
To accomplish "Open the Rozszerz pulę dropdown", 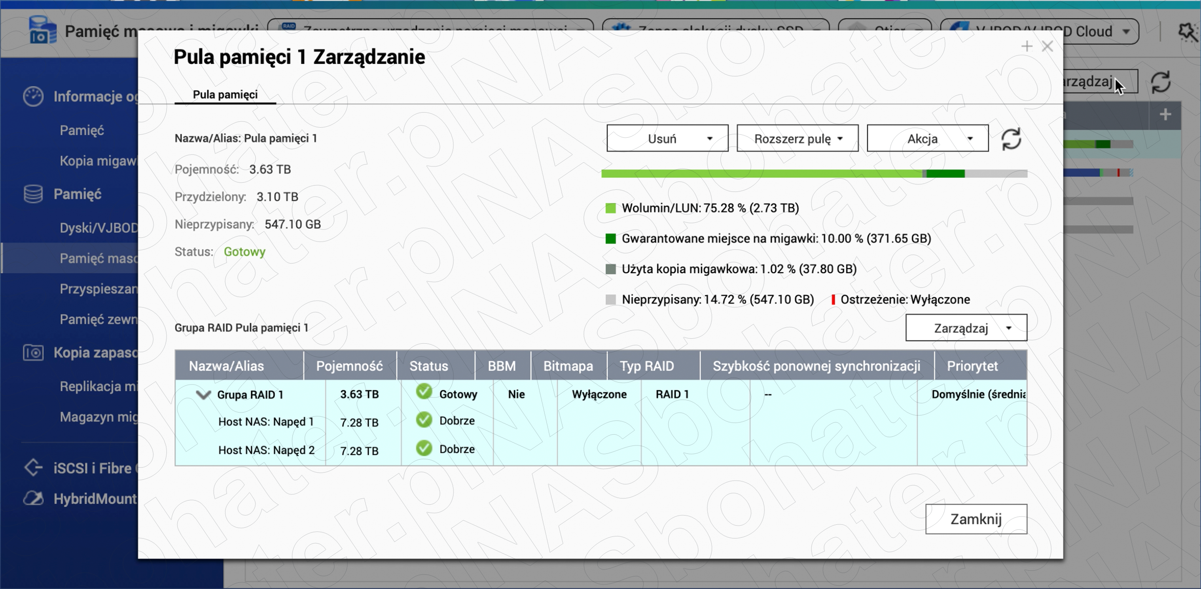I will 797,138.
